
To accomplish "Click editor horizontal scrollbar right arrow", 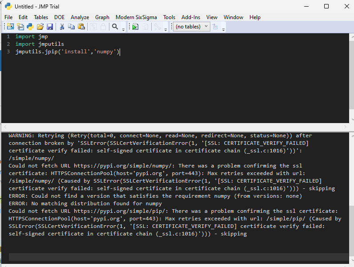I will pyautogui.click(x=345, y=127).
